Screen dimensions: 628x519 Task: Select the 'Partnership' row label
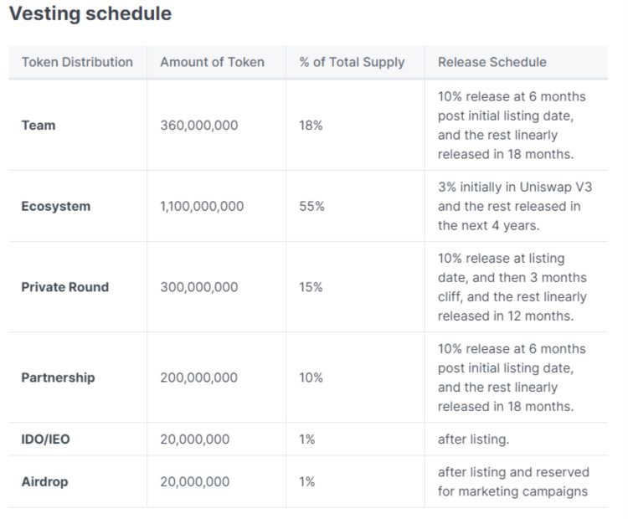58,378
